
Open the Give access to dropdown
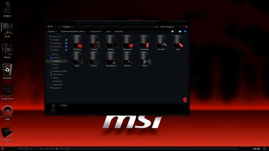point(96,31)
